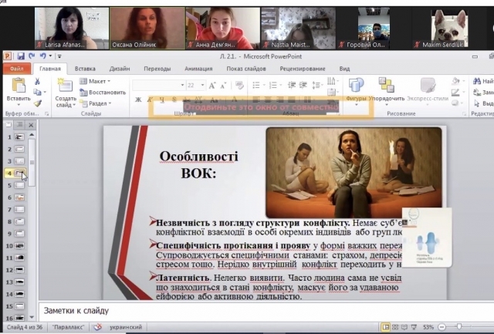This screenshot has height=334, width=494.
Task: Click the spell check icon in status bar
Action: click(98, 327)
